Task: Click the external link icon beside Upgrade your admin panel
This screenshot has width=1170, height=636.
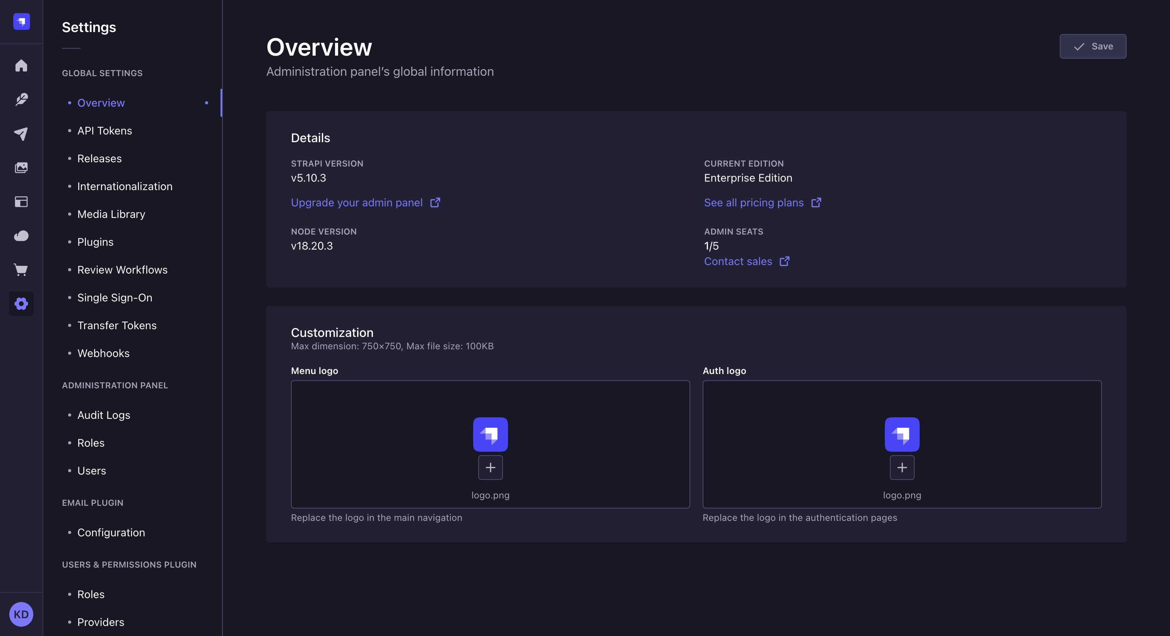Action: 435,202
